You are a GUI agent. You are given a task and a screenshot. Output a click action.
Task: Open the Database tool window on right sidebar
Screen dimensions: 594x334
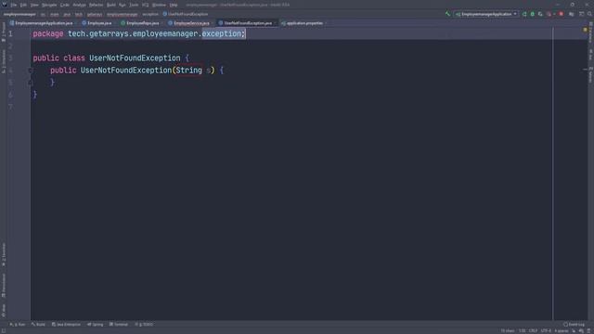590,32
